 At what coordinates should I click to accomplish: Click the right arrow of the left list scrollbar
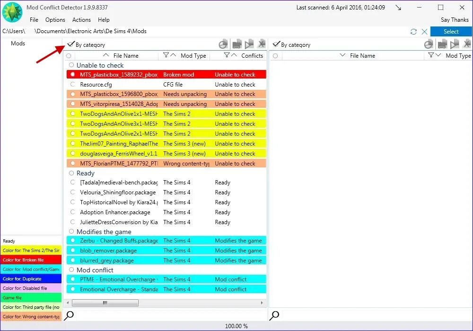pyautogui.click(x=262, y=303)
